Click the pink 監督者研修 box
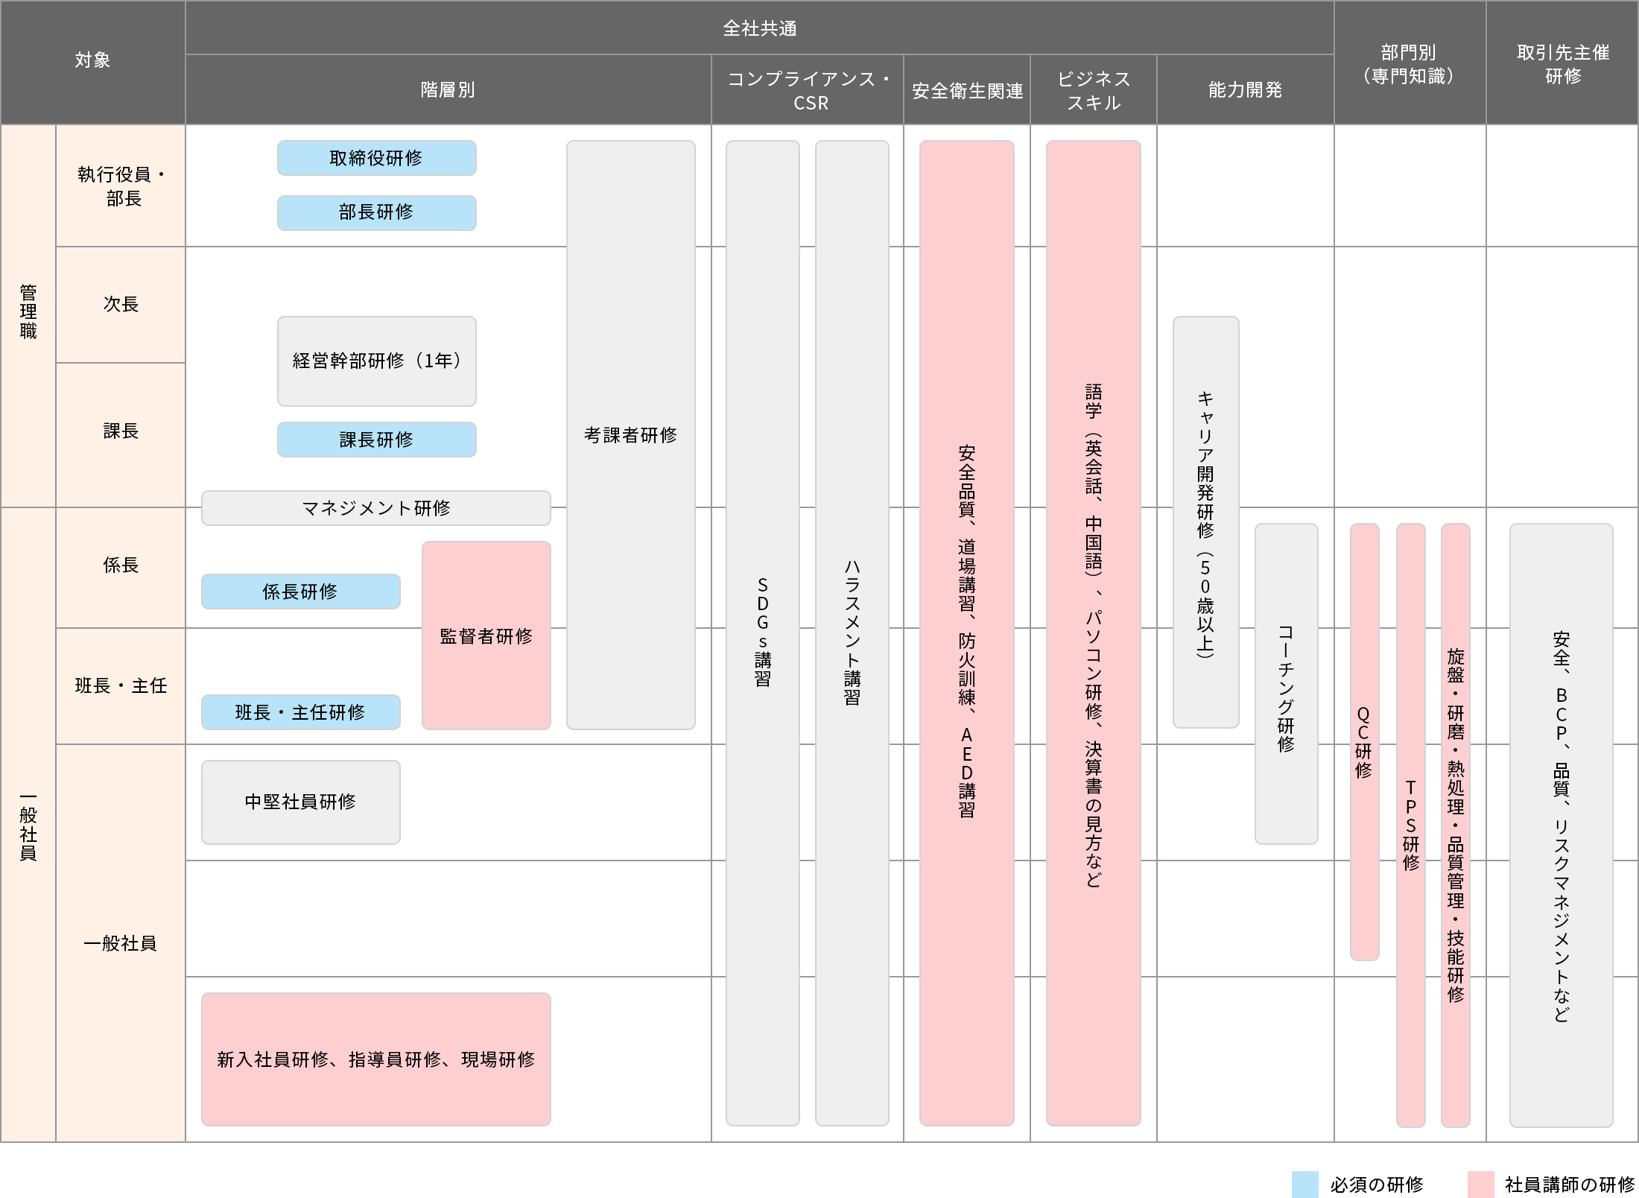Screen dimensions: 1639x1198 (486, 636)
